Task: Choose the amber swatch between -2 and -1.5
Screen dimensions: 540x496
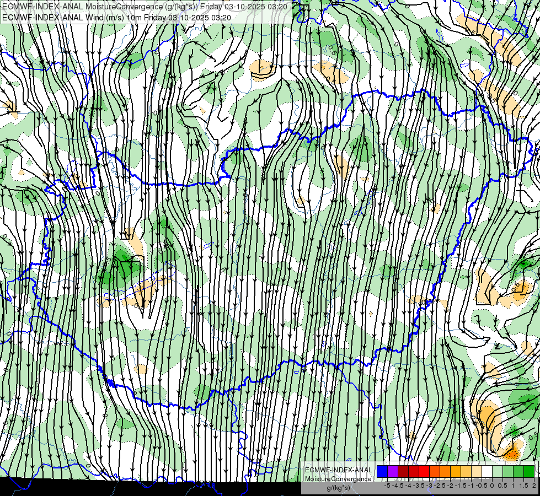Action: (x=456, y=471)
